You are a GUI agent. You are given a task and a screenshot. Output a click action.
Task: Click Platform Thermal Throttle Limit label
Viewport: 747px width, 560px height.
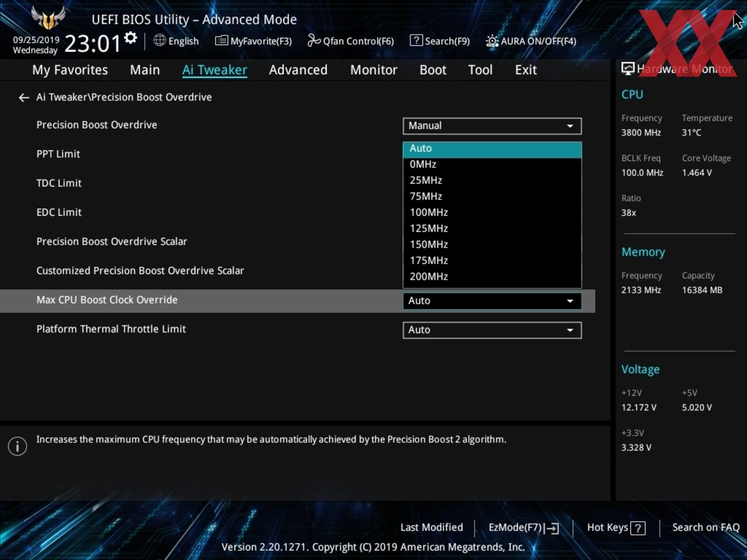pos(111,329)
